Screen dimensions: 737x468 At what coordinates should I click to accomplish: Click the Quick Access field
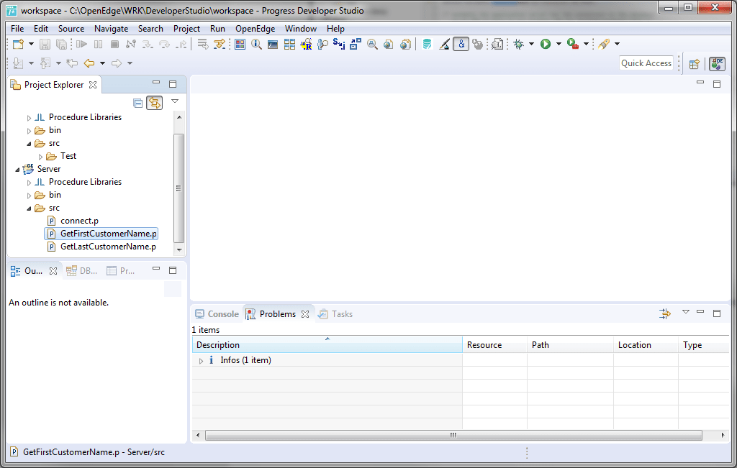coord(646,63)
